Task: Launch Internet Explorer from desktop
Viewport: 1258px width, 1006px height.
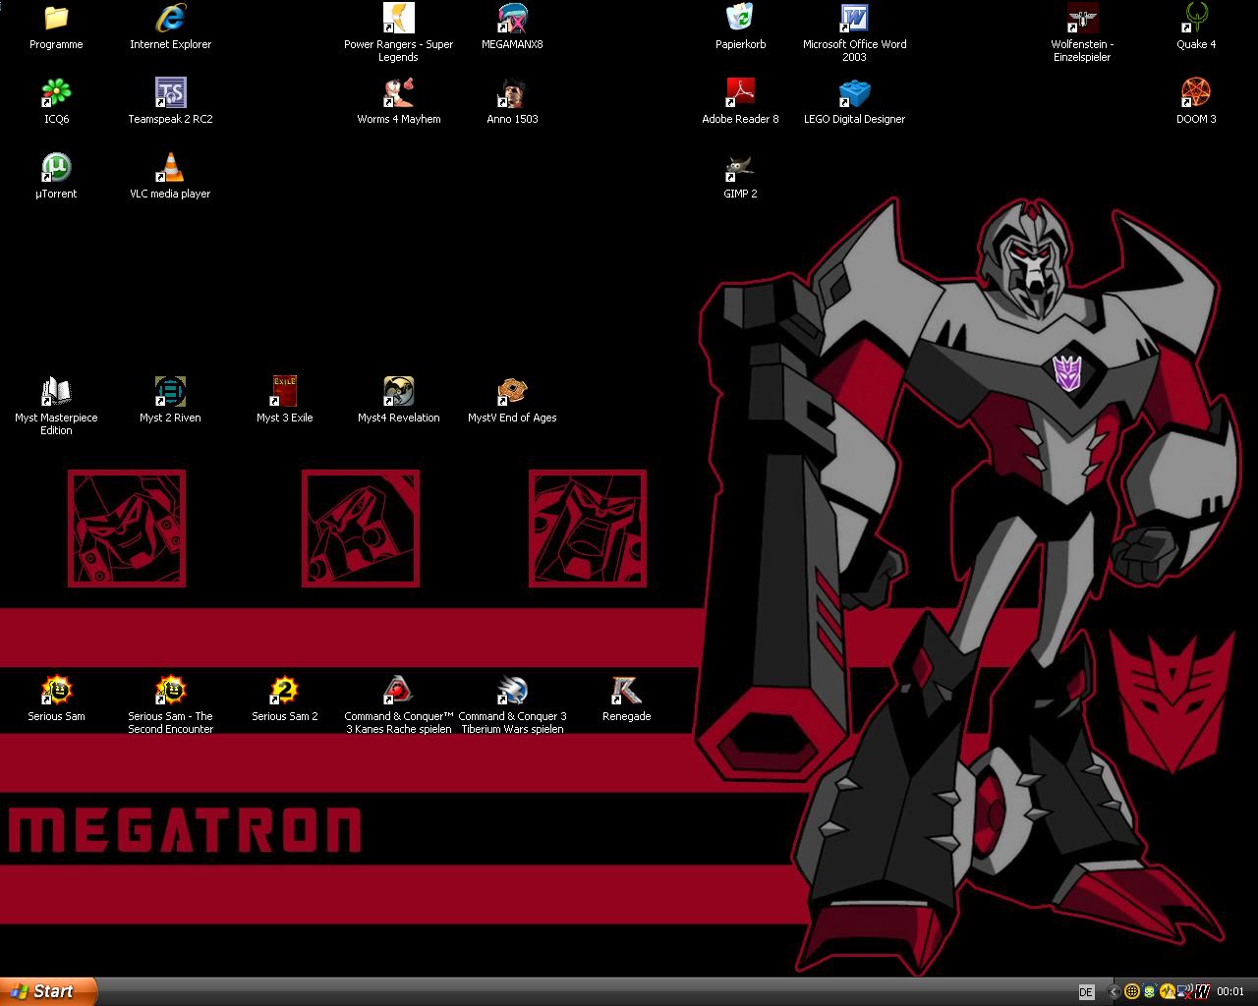Action: 170,28
